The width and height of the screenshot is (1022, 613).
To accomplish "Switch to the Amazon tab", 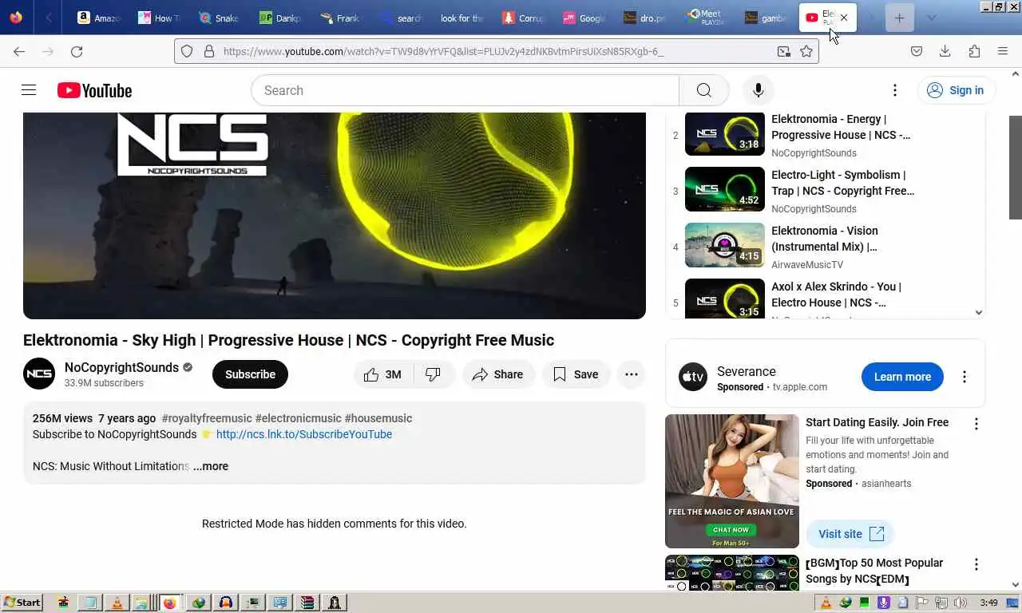I will pos(98,18).
